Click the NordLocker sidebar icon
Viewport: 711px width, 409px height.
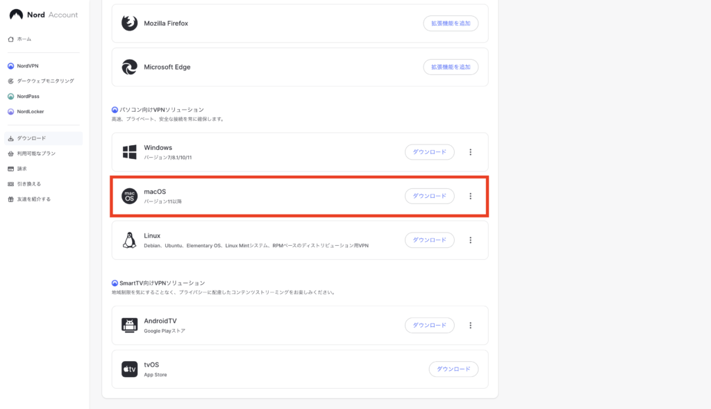click(x=11, y=112)
